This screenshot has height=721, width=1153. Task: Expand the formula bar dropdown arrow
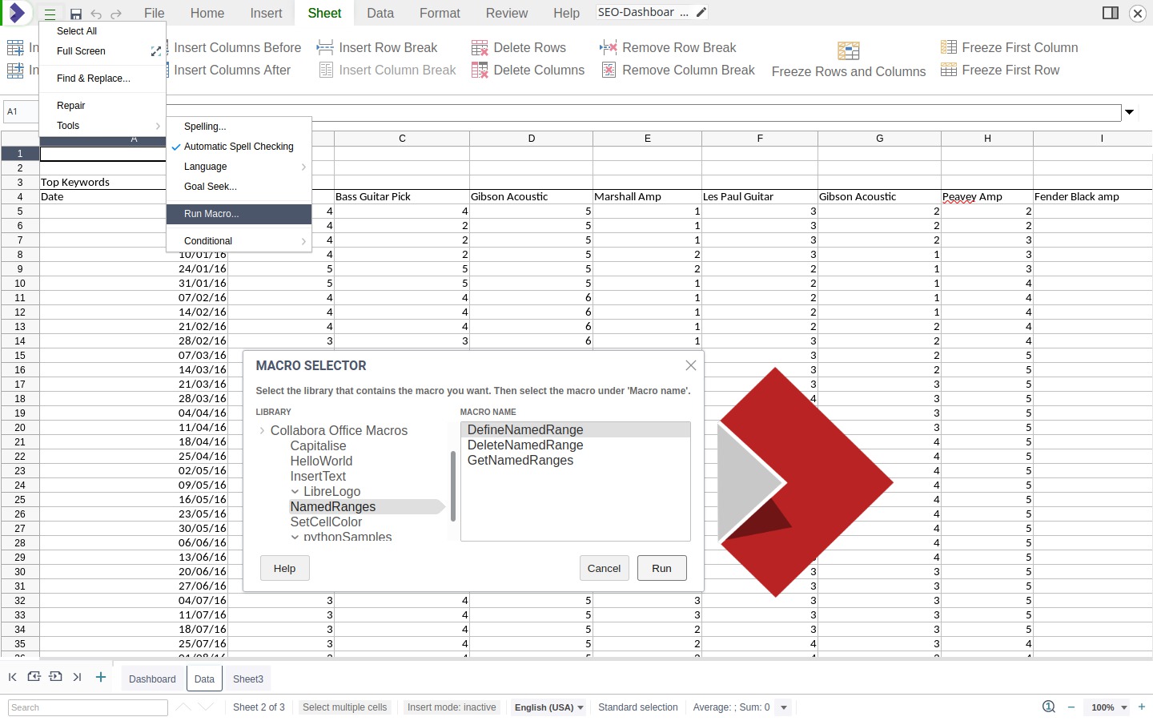click(1129, 112)
